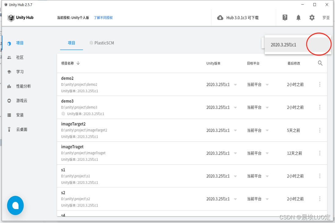Click 5天之前 modified time
Screen dimensions: 335x223
tap(293, 130)
